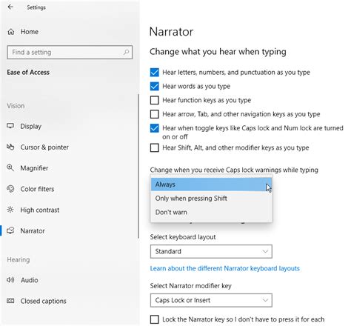Click the Select keyboard layout label
This screenshot has height=326, width=351.
[x=183, y=237]
